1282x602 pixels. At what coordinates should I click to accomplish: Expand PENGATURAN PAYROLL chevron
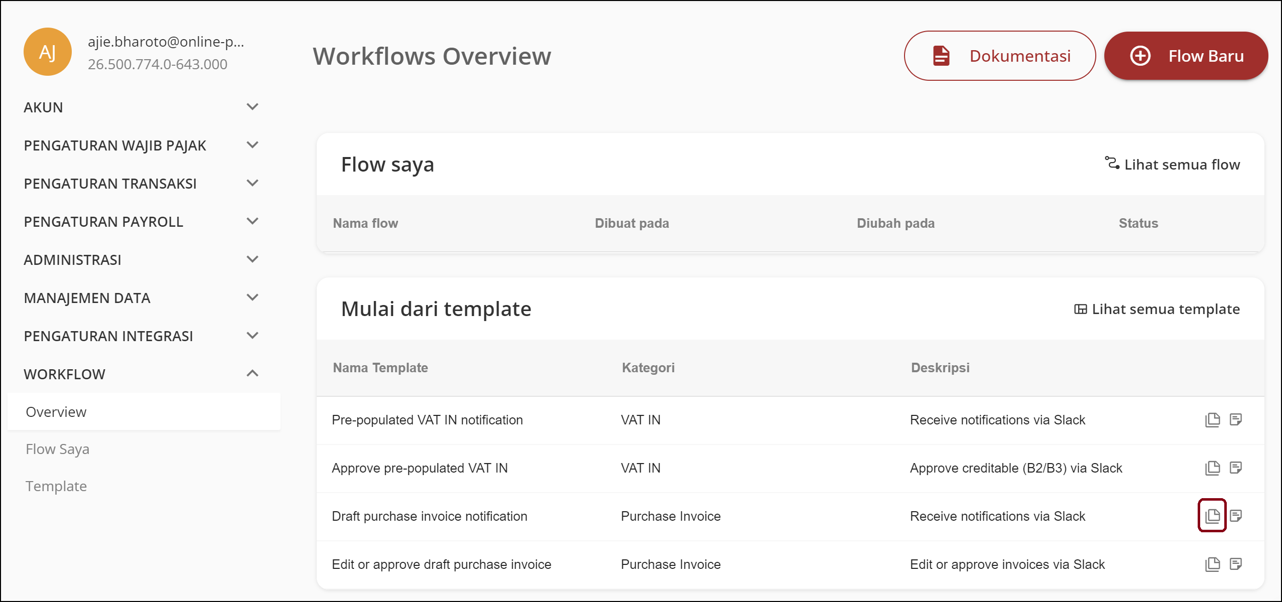[x=252, y=221]
